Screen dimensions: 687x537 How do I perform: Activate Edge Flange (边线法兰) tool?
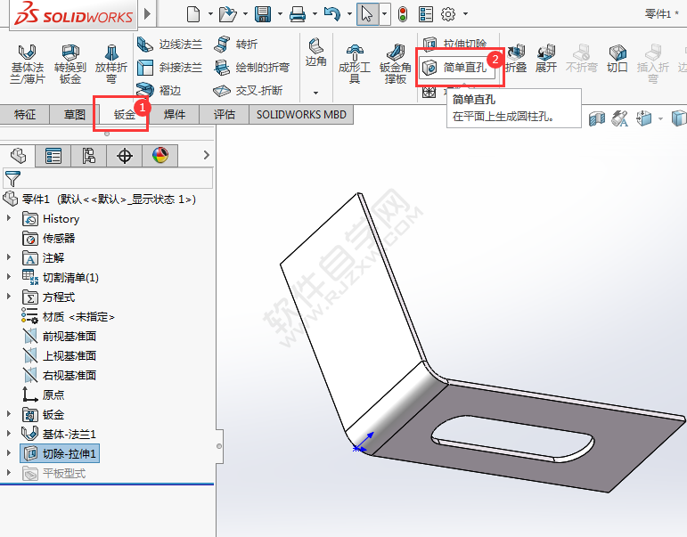[x=170, y=45]
